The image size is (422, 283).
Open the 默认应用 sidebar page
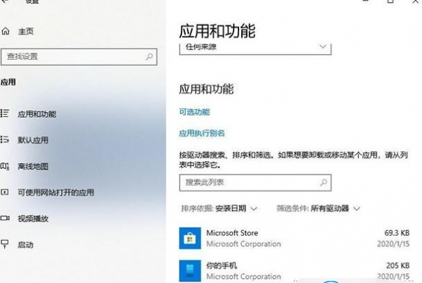33,140
